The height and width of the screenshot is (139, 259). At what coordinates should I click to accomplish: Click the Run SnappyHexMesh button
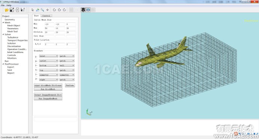pos(48,98)
